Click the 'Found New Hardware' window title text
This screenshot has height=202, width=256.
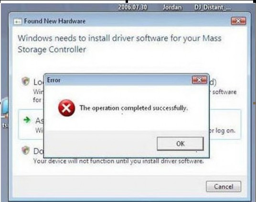[55, 21]
